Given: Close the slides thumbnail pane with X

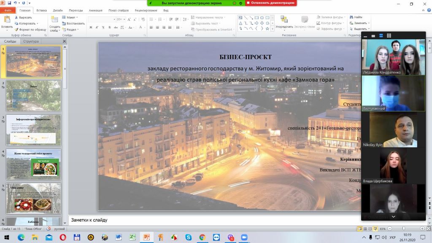Looking at the screenshot, I should 64,41.
